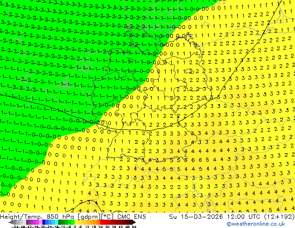Click the grey left arrow of color scale
This screenshot has height=228, width=295.
click(x=11, y=222)
